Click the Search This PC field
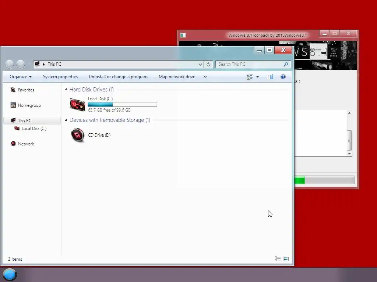The width and height of the screenshot is (377, 282). 253,64
